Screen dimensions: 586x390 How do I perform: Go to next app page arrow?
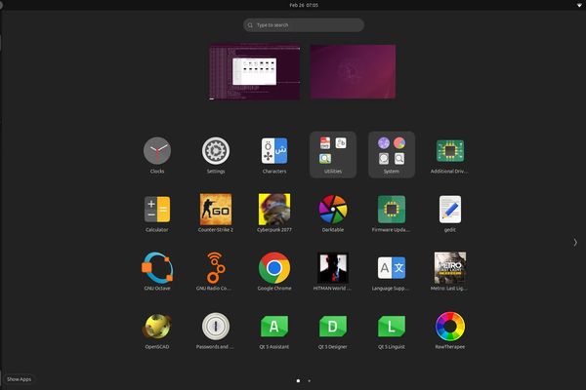tap(575, 243)
